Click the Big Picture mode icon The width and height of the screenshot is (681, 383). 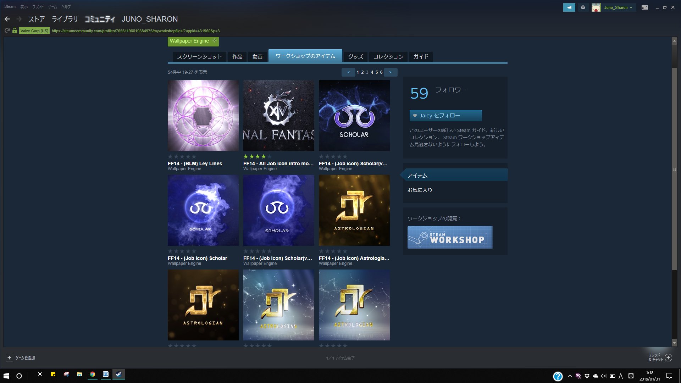(644, 7)
